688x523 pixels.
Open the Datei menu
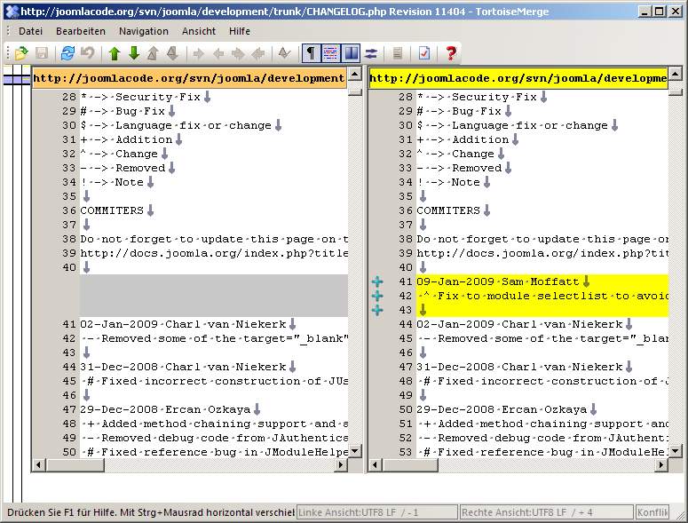click(x=30, y=31)
